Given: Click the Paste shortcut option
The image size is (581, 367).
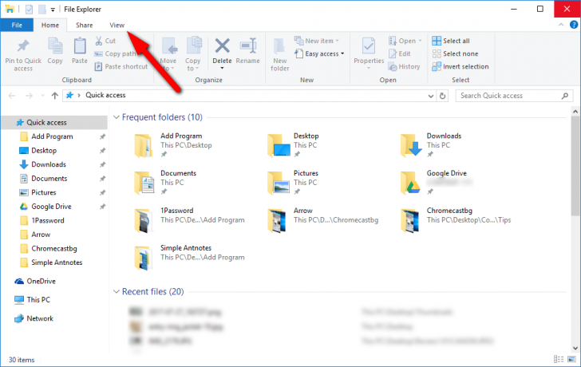Looking at the screenshot, I should click(x=121, y=67).
